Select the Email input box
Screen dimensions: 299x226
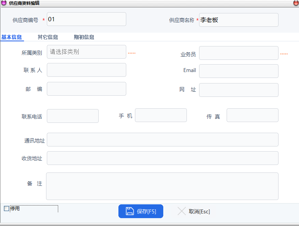238,71
